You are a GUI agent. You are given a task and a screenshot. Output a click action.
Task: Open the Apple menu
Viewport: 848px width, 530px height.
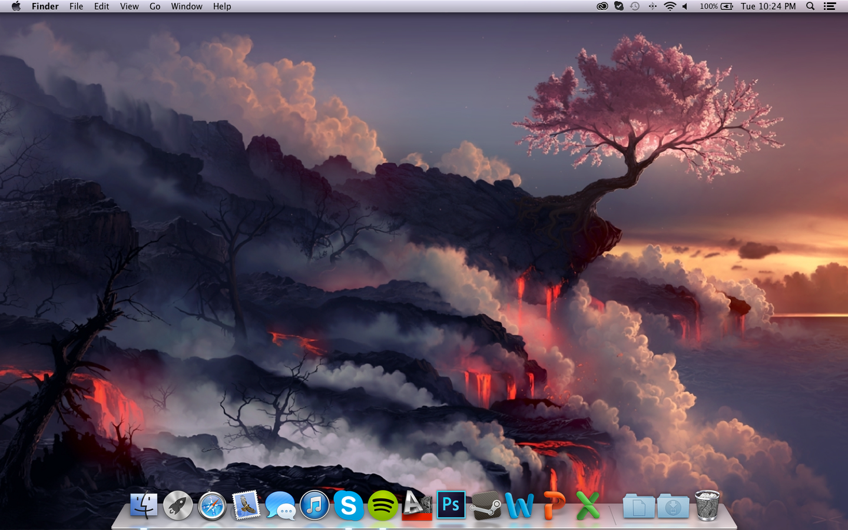[16, 6]
